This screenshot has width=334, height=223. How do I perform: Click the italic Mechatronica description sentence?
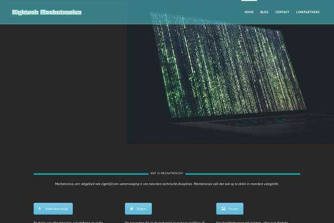coord(167,184)
